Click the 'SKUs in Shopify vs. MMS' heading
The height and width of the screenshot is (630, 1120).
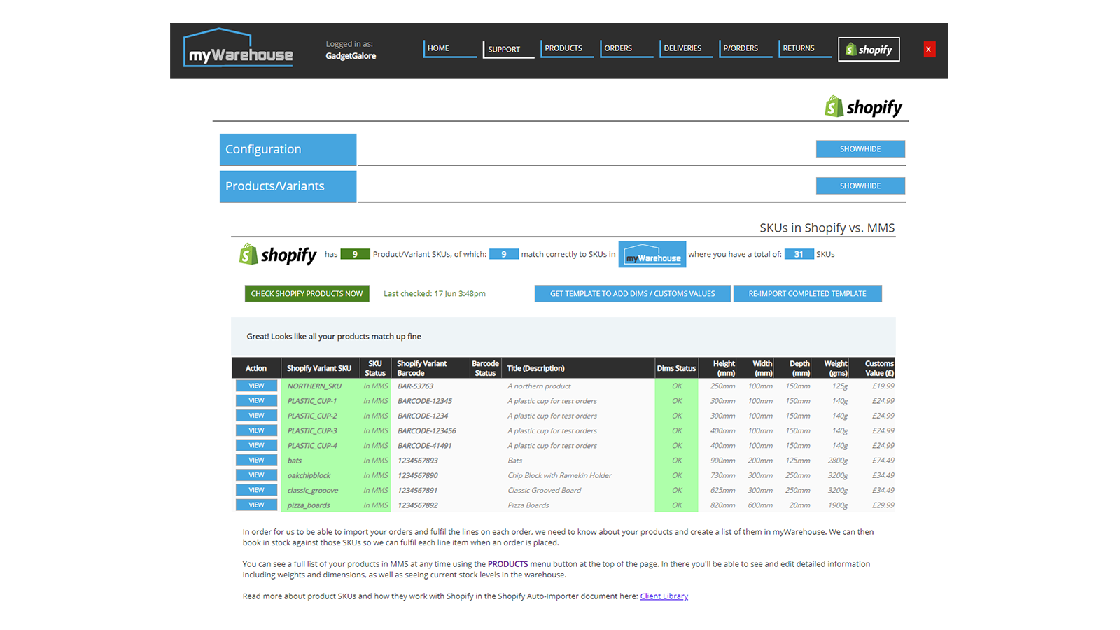pyautogui.click(x=827, y=227)
